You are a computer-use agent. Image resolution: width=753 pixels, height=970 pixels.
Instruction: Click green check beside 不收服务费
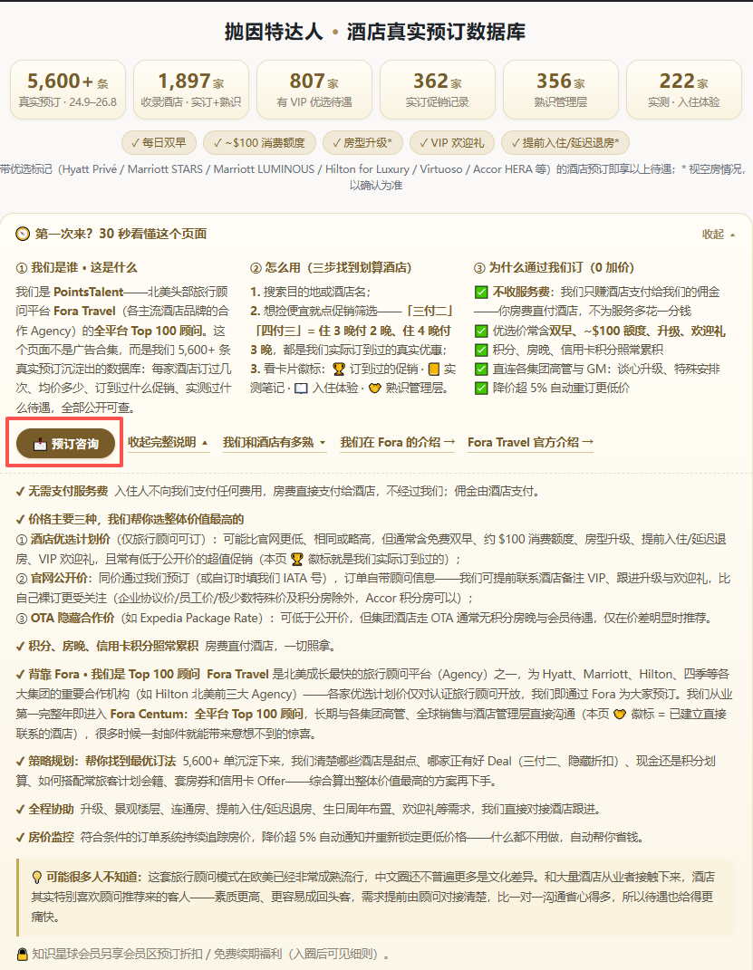pos(481,292)
